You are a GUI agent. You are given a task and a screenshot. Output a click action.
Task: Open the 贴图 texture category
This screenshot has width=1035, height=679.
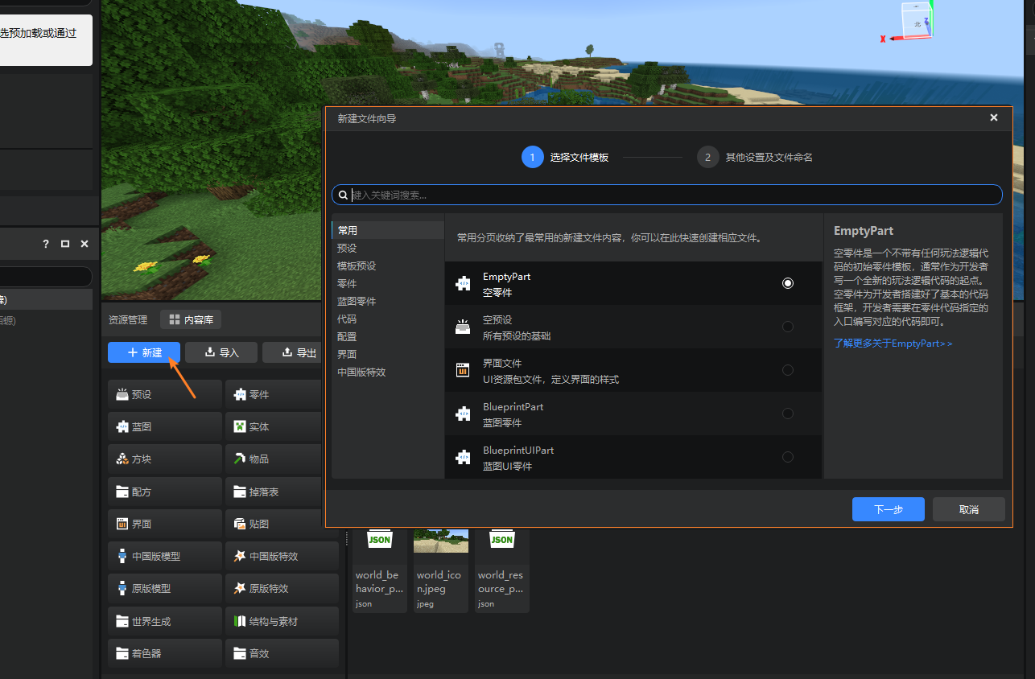tap(282, 524)
